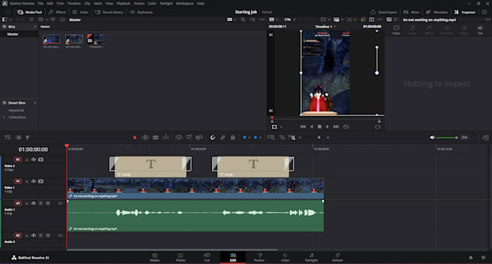The height and width of the screenshot is (264, 492).
Task: Switch to the Media page
Action: (154, 258)
